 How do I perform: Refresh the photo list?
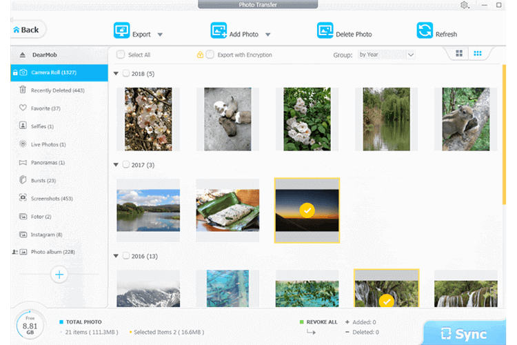pyautogui.click(x=425, y=31)
